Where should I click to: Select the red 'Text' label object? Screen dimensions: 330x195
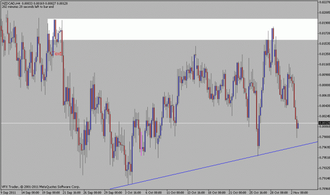click(57, 53)
